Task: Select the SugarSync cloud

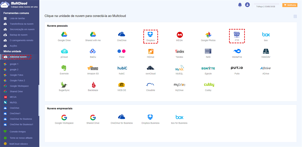Action: [x=64, y=86]
